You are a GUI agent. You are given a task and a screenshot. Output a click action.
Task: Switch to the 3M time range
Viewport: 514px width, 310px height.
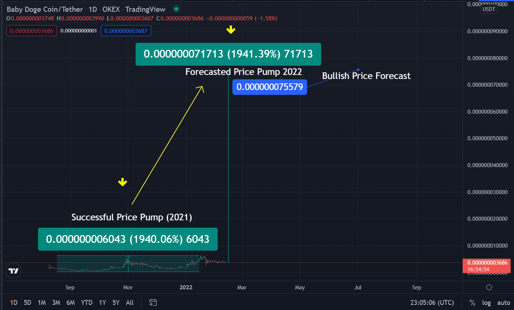coord(56,303)
